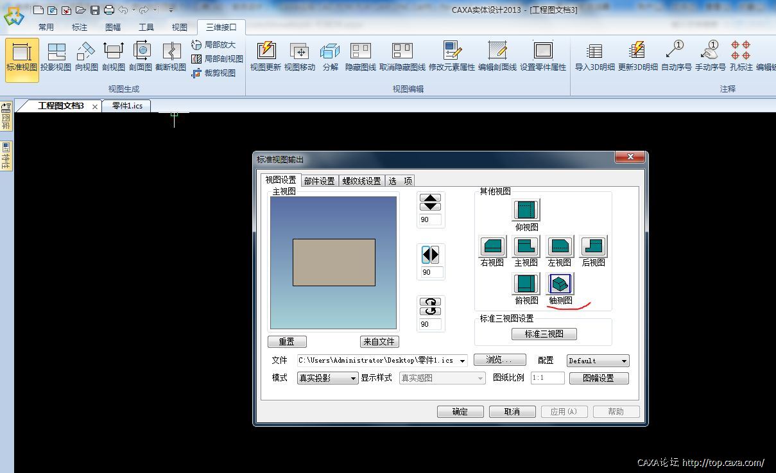Toggle the 主视图 front view button

pyautogui.click(x=526, y=246)
